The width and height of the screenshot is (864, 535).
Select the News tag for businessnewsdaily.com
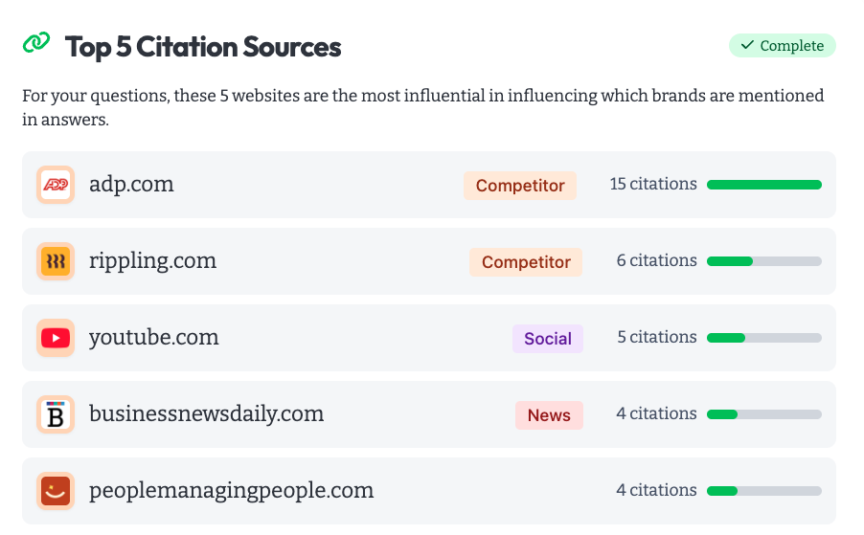click(549, 415)
